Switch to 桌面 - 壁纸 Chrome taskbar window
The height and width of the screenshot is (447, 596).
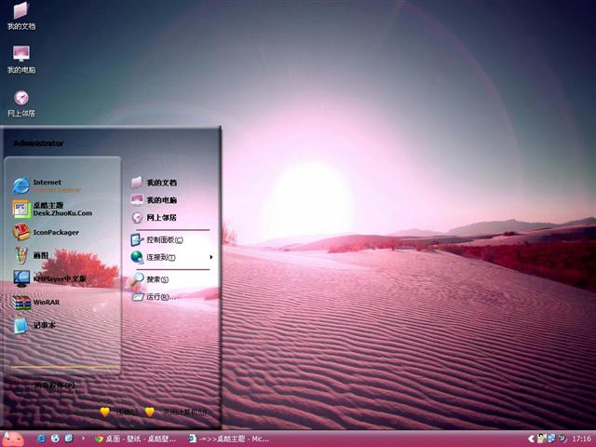(136, 439)
